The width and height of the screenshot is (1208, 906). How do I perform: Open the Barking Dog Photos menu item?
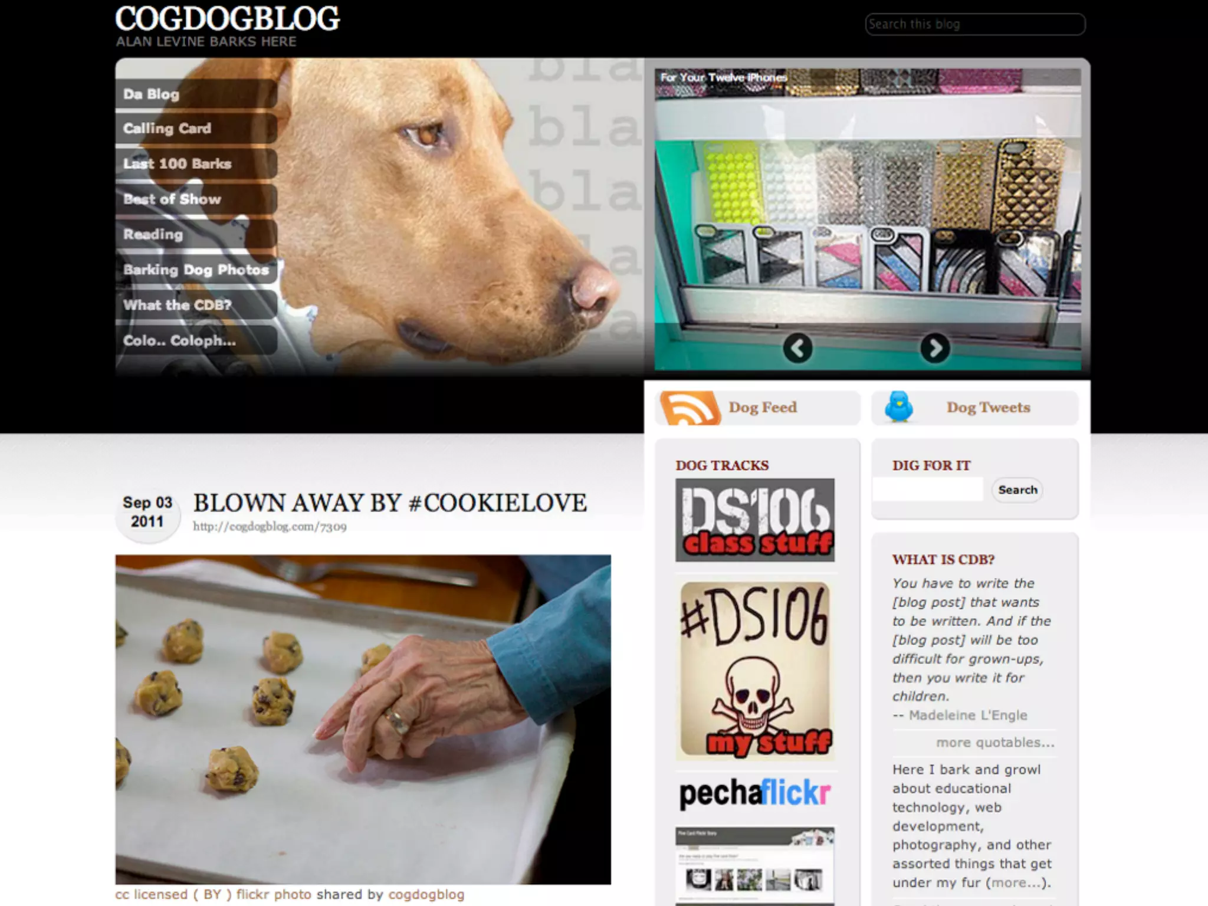coord(196,270)
